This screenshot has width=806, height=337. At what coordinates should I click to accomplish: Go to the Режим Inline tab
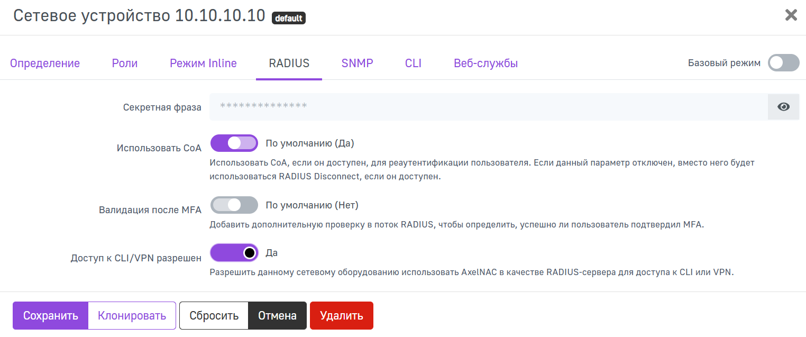(x=203, y=63)
